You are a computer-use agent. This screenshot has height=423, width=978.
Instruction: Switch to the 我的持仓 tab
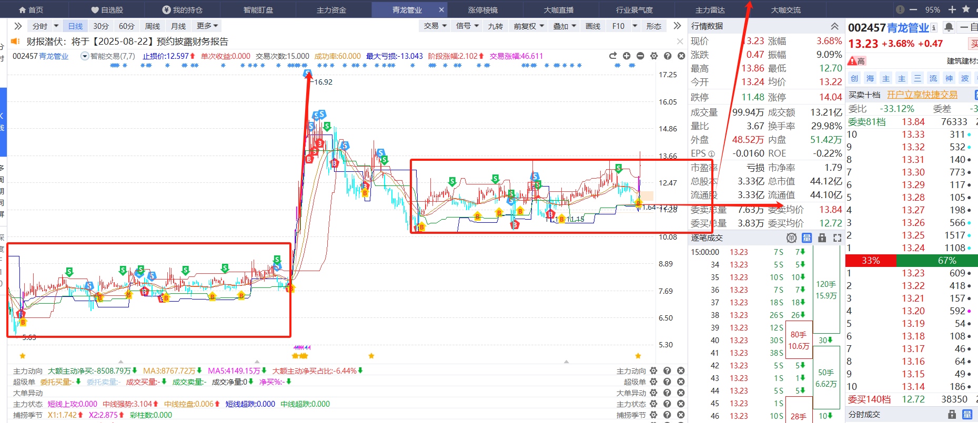pos(183,10)
